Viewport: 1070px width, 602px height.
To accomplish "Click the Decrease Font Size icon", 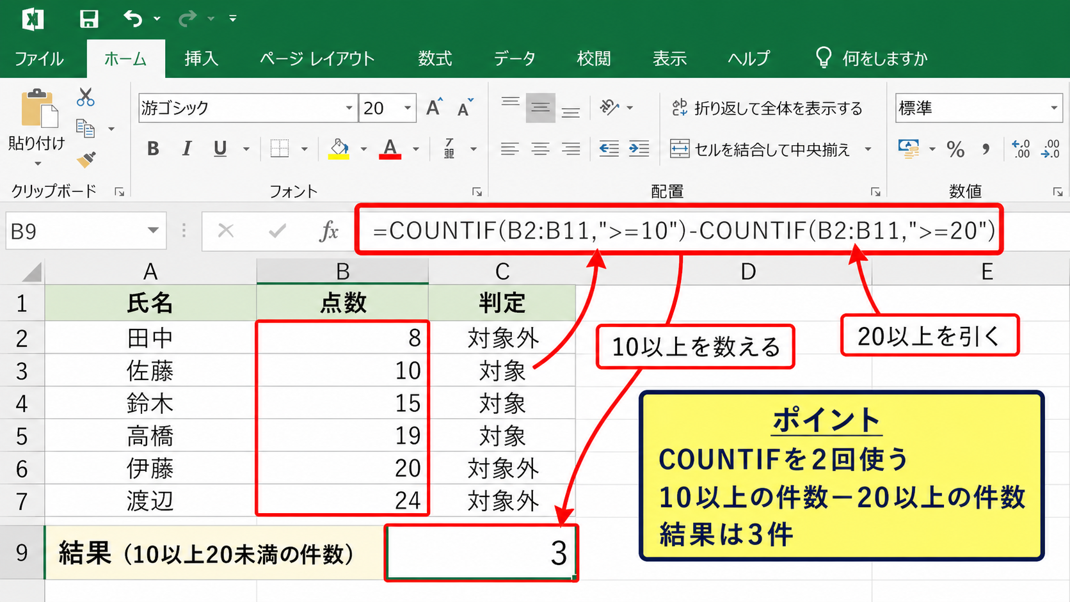I will 466,107.
